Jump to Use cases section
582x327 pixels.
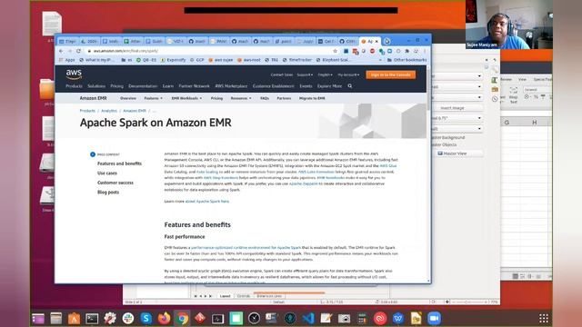[107, 173]
